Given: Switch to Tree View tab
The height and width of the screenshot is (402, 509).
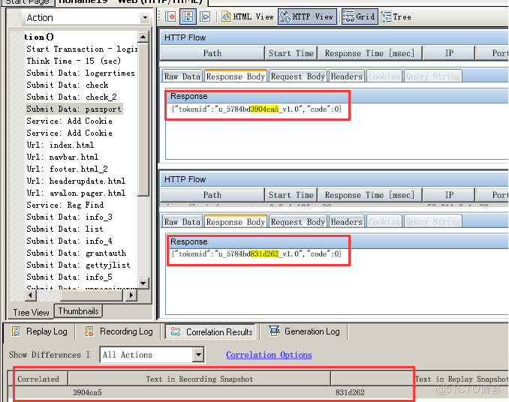Looking at the screenshot, I should point(31,312).
